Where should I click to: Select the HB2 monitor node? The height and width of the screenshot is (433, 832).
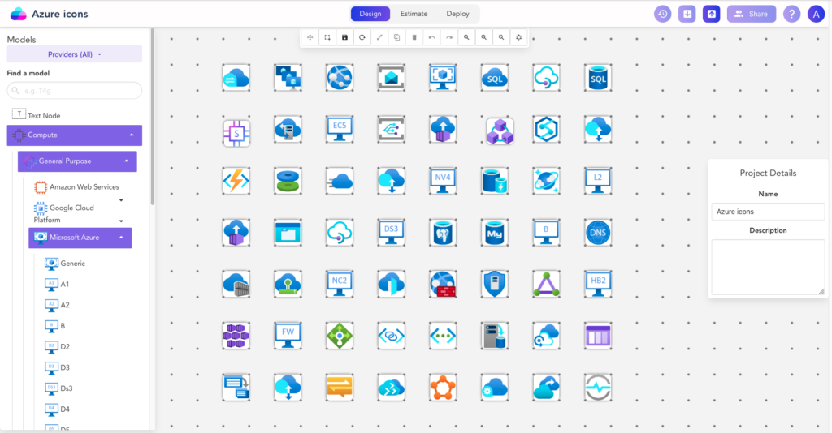pyautogui.click(x=598, y=285)
